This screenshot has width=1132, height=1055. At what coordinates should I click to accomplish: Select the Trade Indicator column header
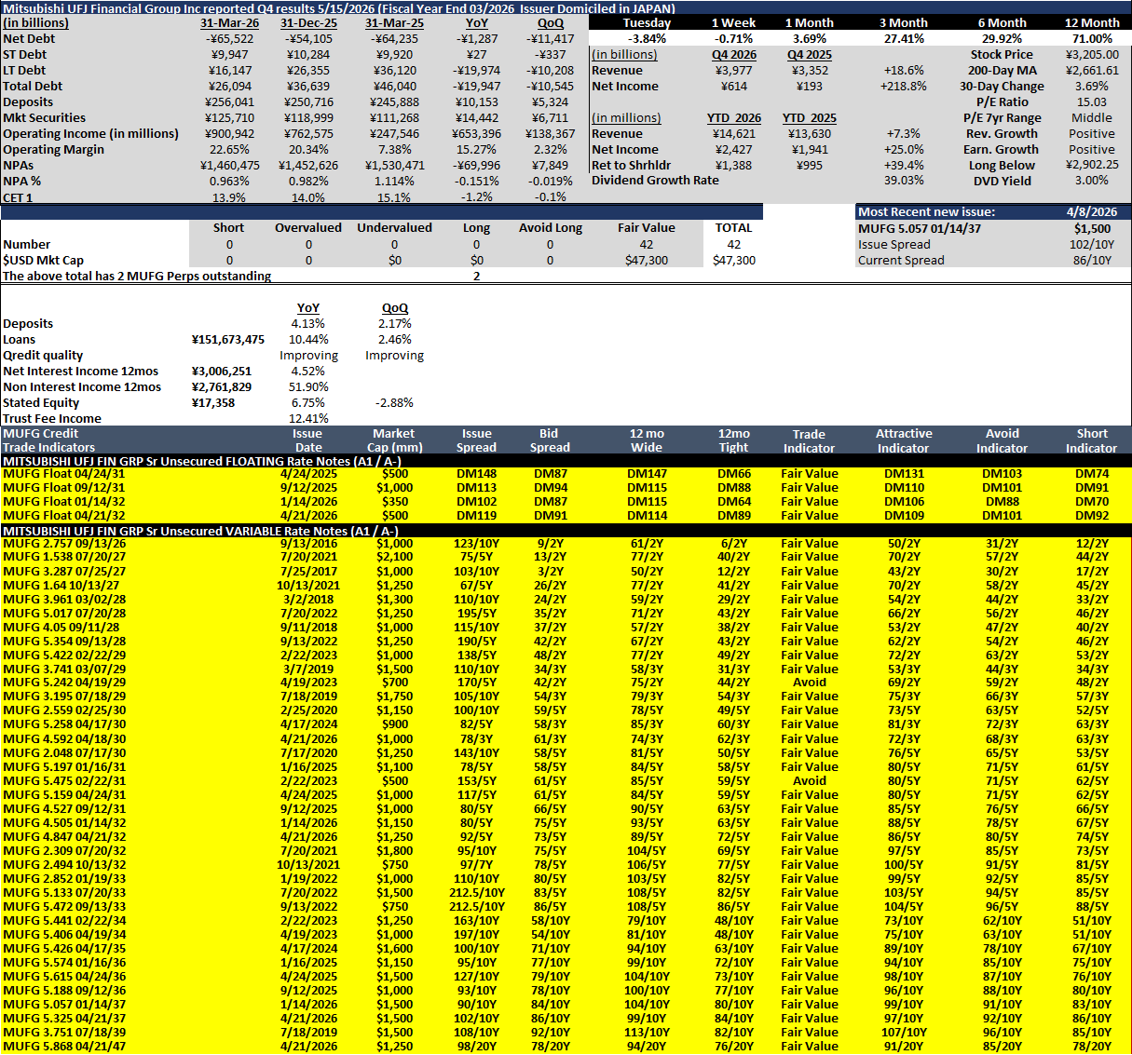click(x=809, y=440)
